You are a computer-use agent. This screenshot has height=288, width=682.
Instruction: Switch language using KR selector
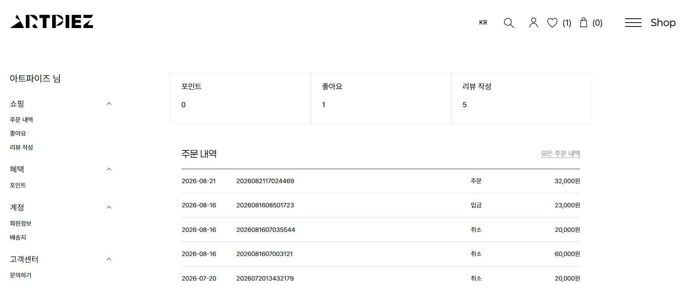click(x=483, y=23)
